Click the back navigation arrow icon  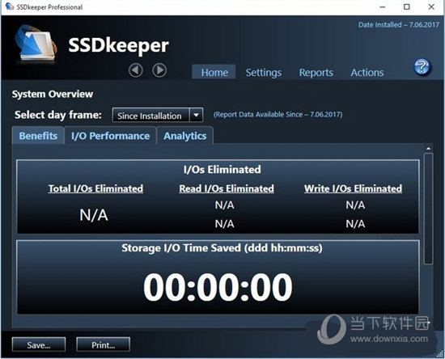[x=136, y=70]
